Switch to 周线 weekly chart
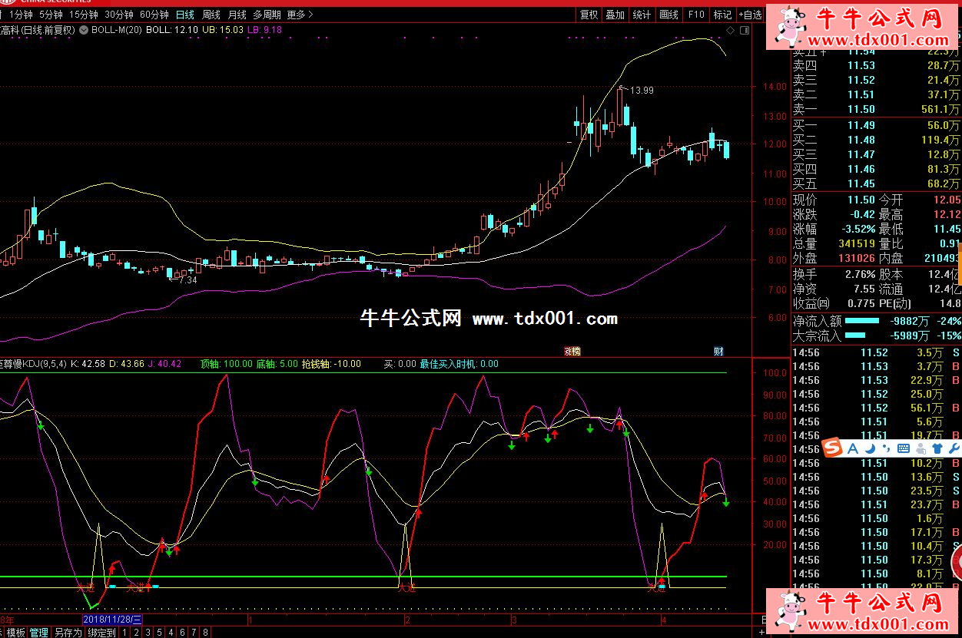This screenshot has width=962, height=638. pos(211,15)
